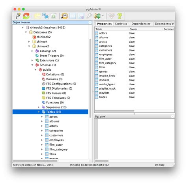Screen dimensions: 187x184
Task: Refresh the selected object via toolbar
Action: coord(26,16)
